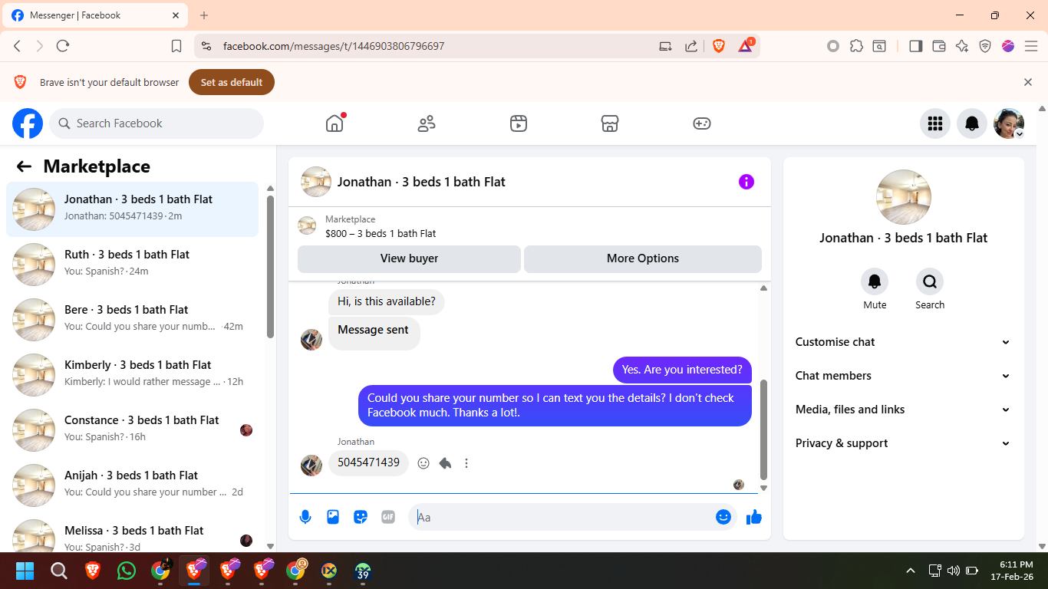
Task: Open the Marketplace storefront icon in the navigation
Action: 610,123
